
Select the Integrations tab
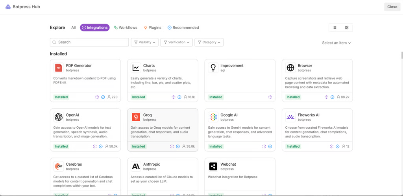coord(95,28)
